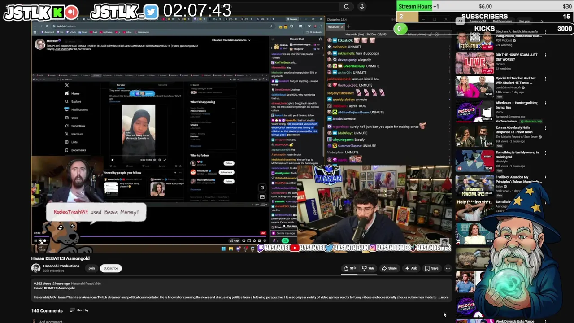Open options menu for Afterhours Hunter video
Image resolution: width=574 pixels, height=323 pixels.
[x=545, y=103]
